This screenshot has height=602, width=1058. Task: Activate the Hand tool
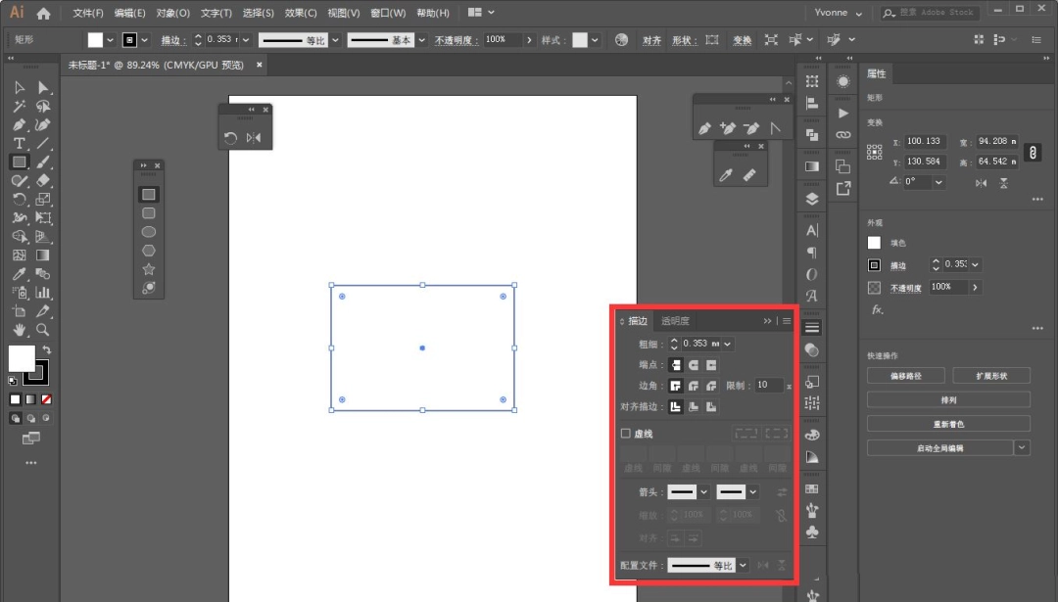[19, 330]
